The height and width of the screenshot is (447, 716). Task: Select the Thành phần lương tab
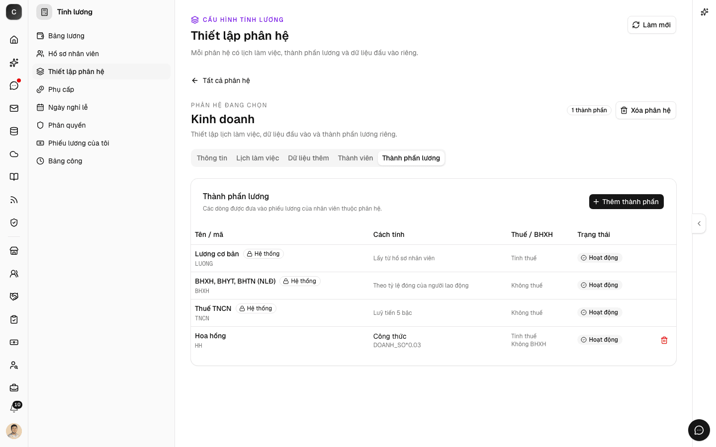click(411, 158)
